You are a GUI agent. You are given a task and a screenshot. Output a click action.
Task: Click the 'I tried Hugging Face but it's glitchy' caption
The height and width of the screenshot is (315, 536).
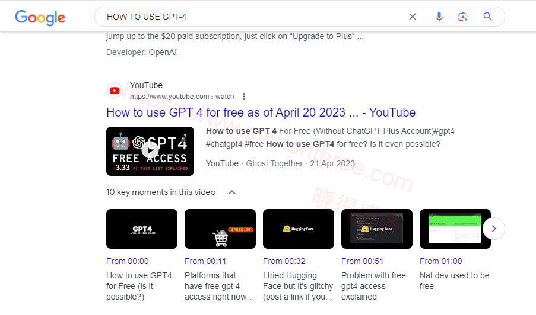[298, 286]
